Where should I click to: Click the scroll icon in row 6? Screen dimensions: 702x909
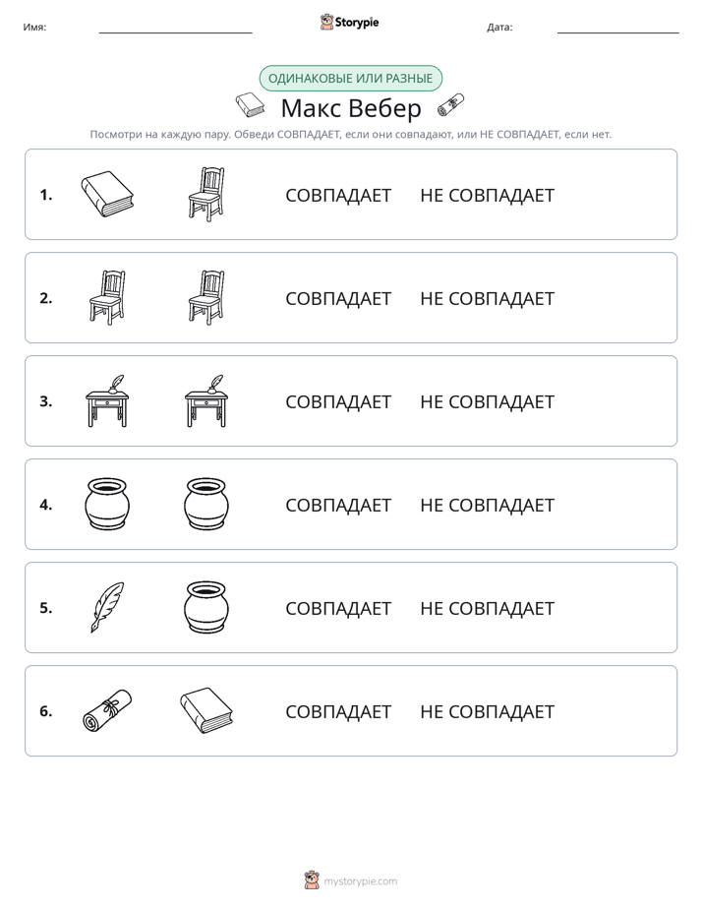tap(107, 710)
